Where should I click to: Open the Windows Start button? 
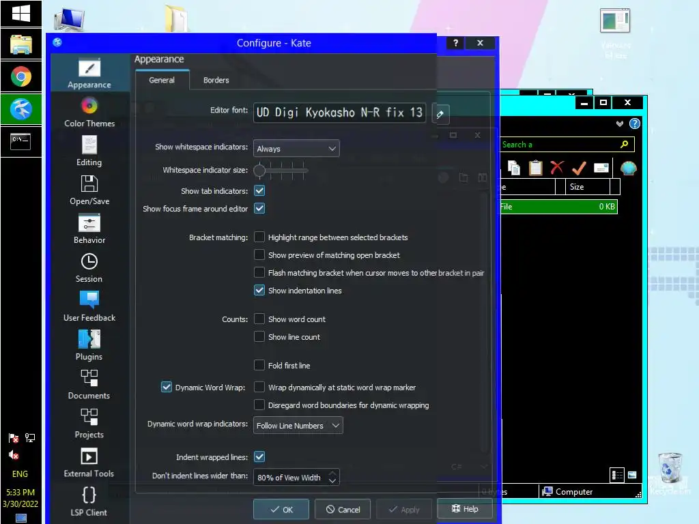(21, 14)
